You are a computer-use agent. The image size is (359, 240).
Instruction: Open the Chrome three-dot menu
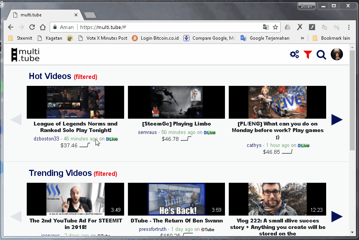(349, 27)
